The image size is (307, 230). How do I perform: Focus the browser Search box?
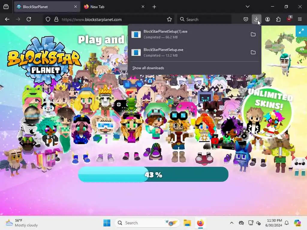(204, 19)
